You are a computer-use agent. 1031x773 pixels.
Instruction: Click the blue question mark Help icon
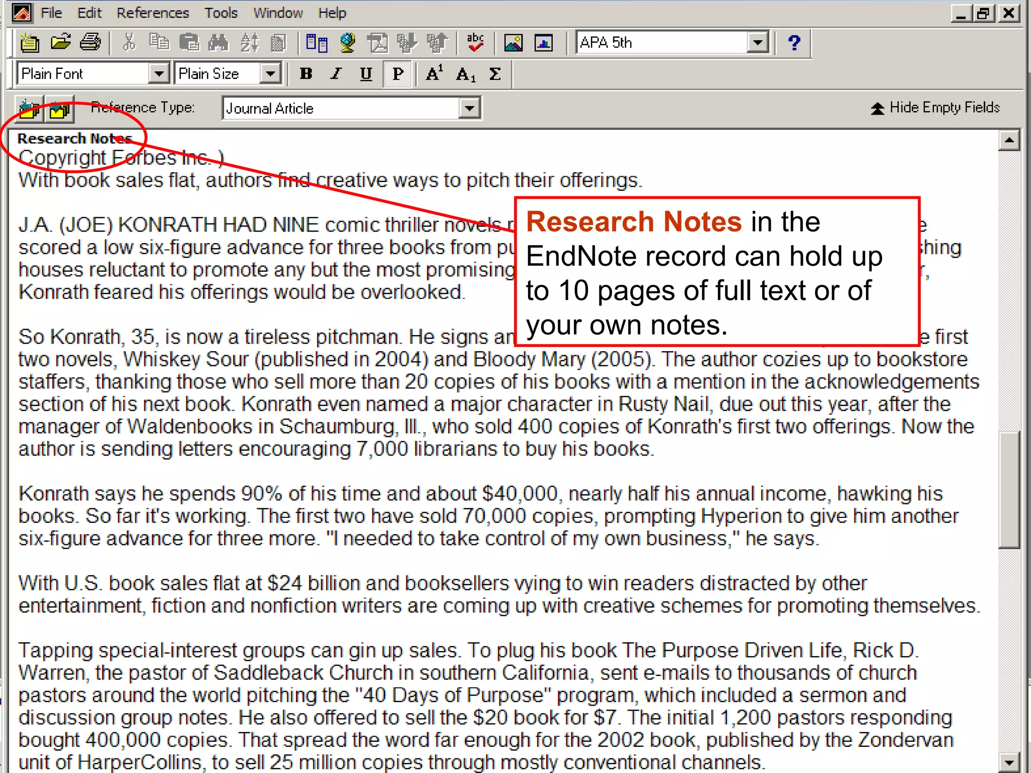(794, 43)
